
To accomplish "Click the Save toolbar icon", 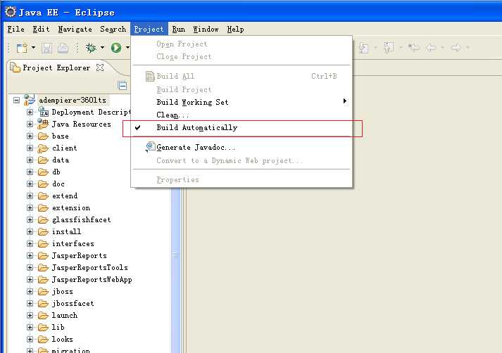I will (x=46, y=48).
